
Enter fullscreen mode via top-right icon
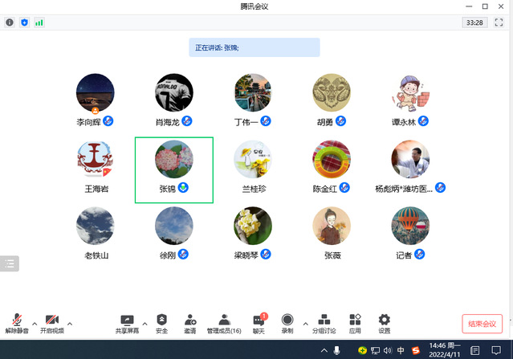tap(498, 22)
